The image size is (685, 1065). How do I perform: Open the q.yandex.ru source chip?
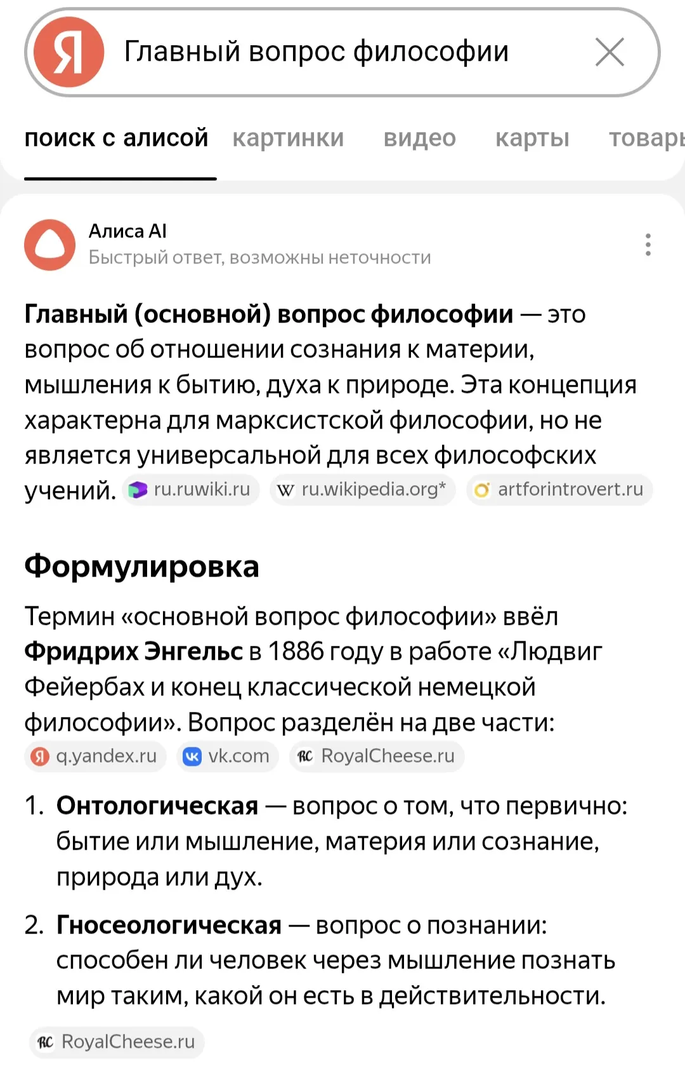pos(96,756)
